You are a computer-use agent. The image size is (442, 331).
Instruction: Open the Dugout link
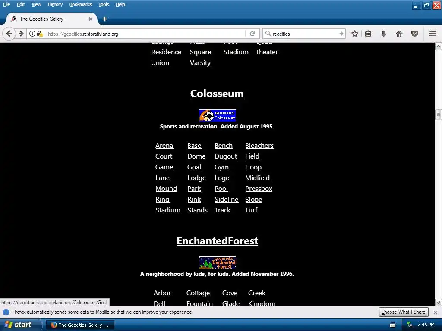pyautogui.click(x=226, y=156)
